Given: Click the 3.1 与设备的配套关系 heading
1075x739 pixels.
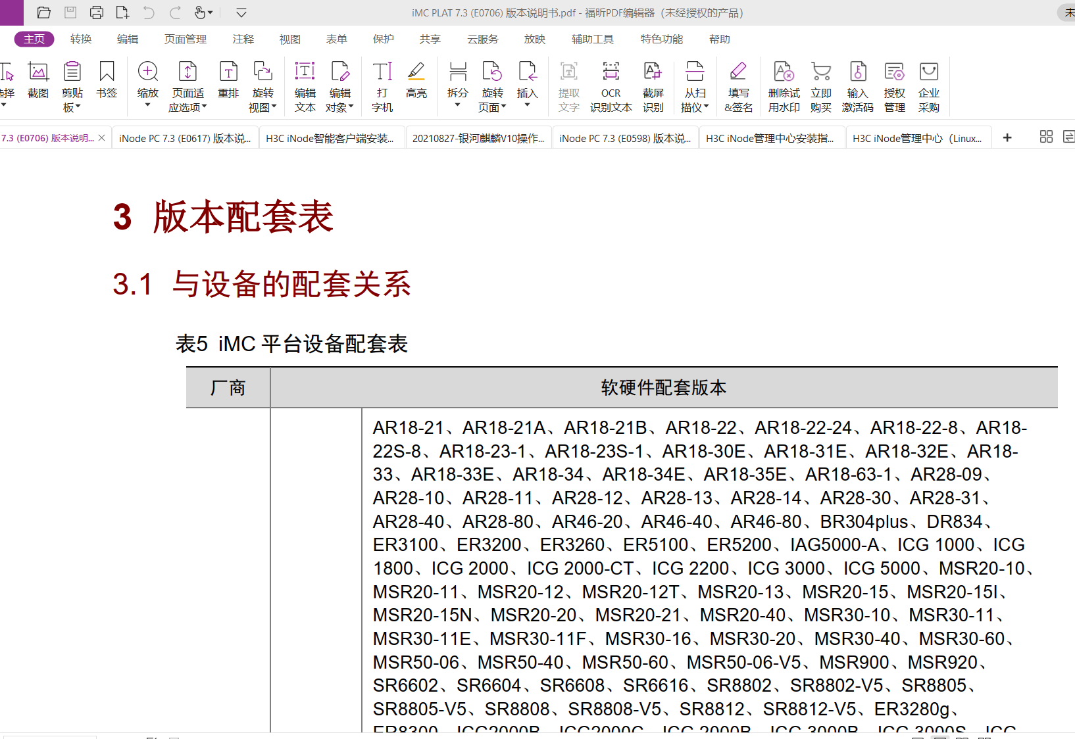Looking at the screenshot, I should pos(262,284).
